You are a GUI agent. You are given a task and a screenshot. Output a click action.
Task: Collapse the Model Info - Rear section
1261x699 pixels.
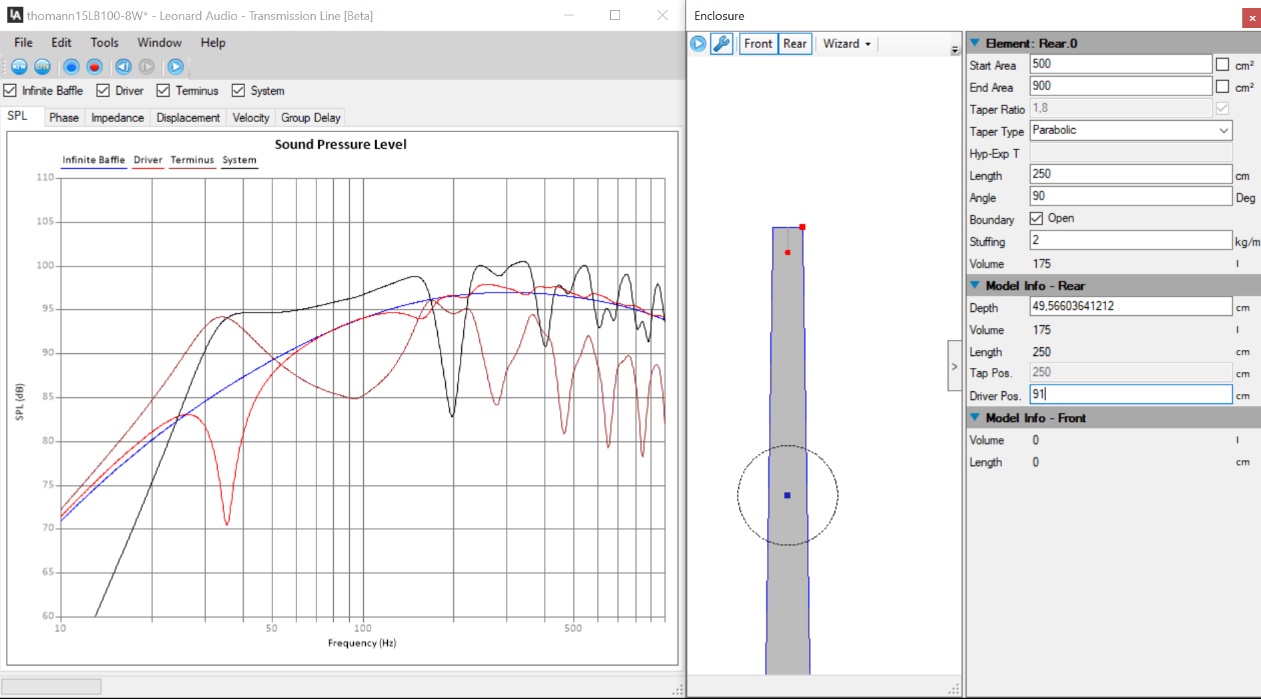click(975, 286)
